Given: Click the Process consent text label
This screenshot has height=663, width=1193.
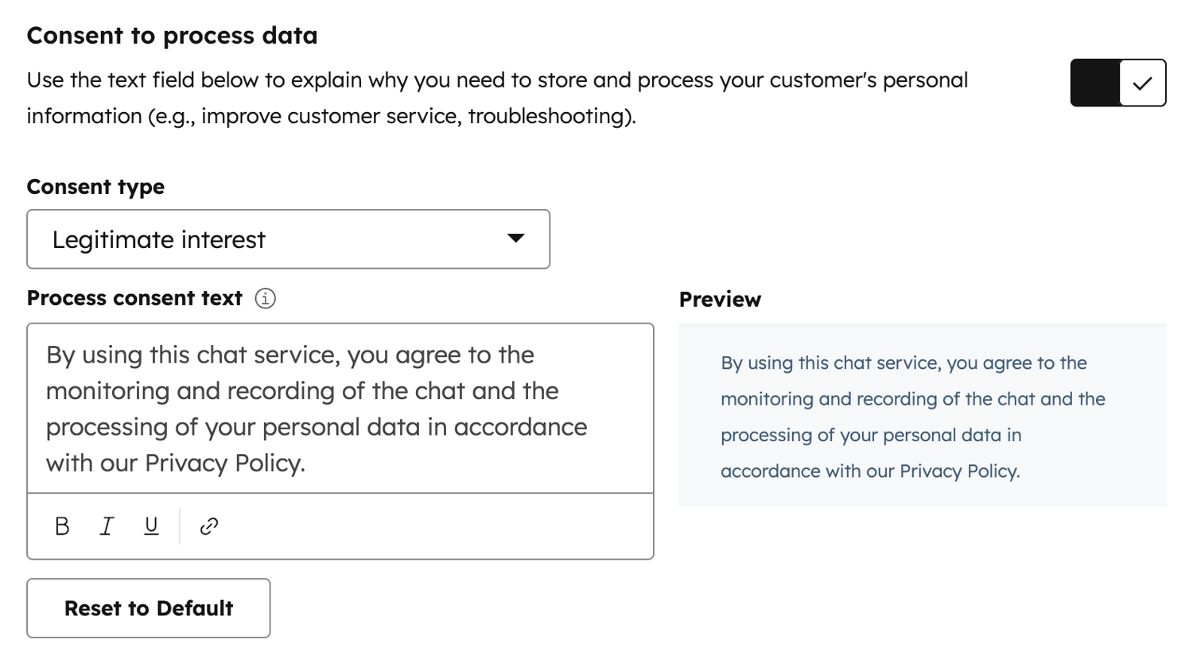Looking at the screenshot, I should [134, 298].
